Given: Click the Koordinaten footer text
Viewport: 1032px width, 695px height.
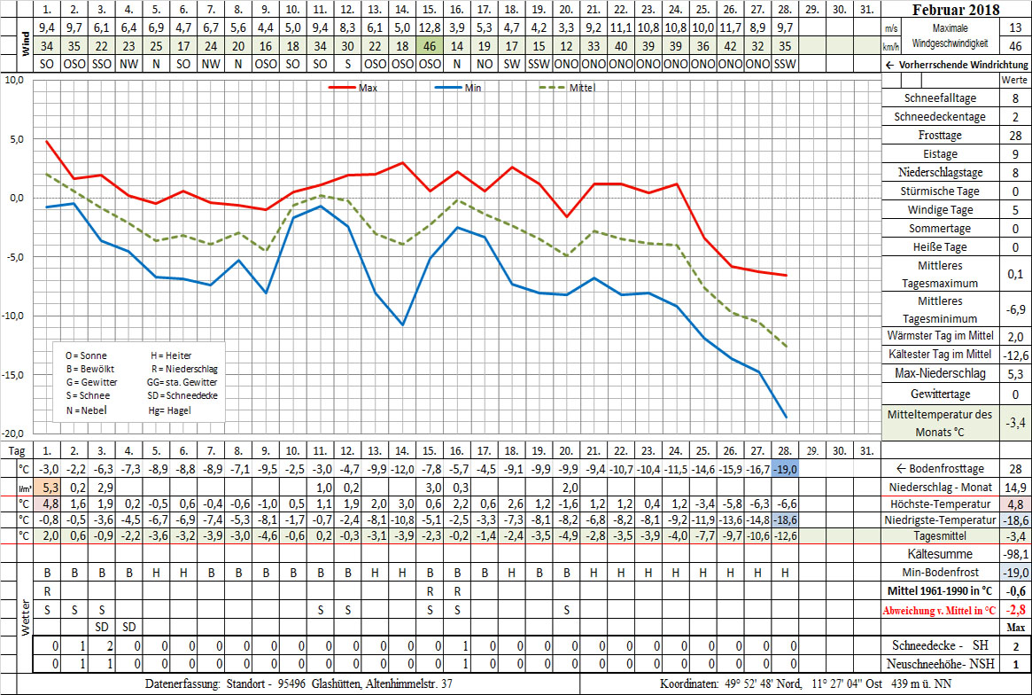Looking at the screenshot, I should click(x=804, y=684).
